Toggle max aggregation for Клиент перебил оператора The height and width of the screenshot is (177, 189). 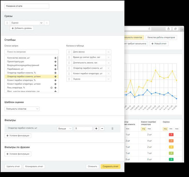[x=149, y=129]
